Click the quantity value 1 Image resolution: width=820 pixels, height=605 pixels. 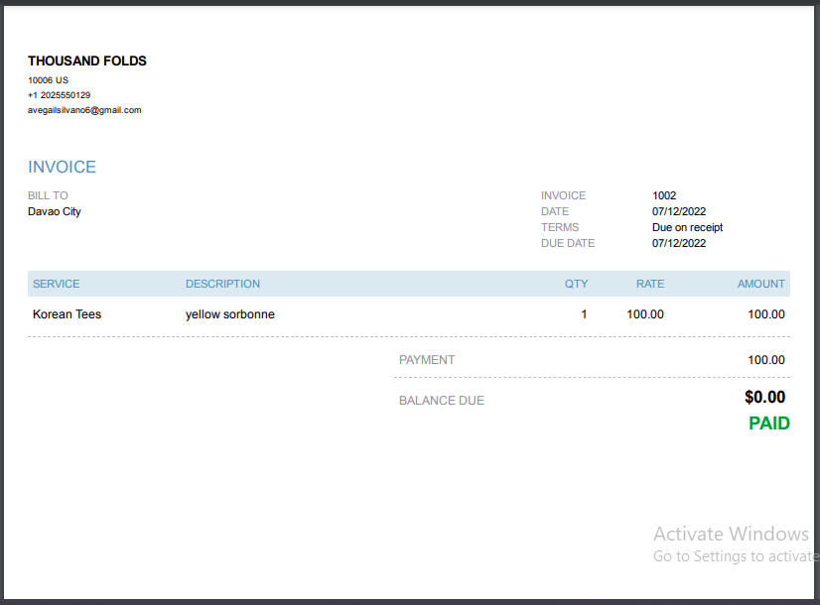584,314
